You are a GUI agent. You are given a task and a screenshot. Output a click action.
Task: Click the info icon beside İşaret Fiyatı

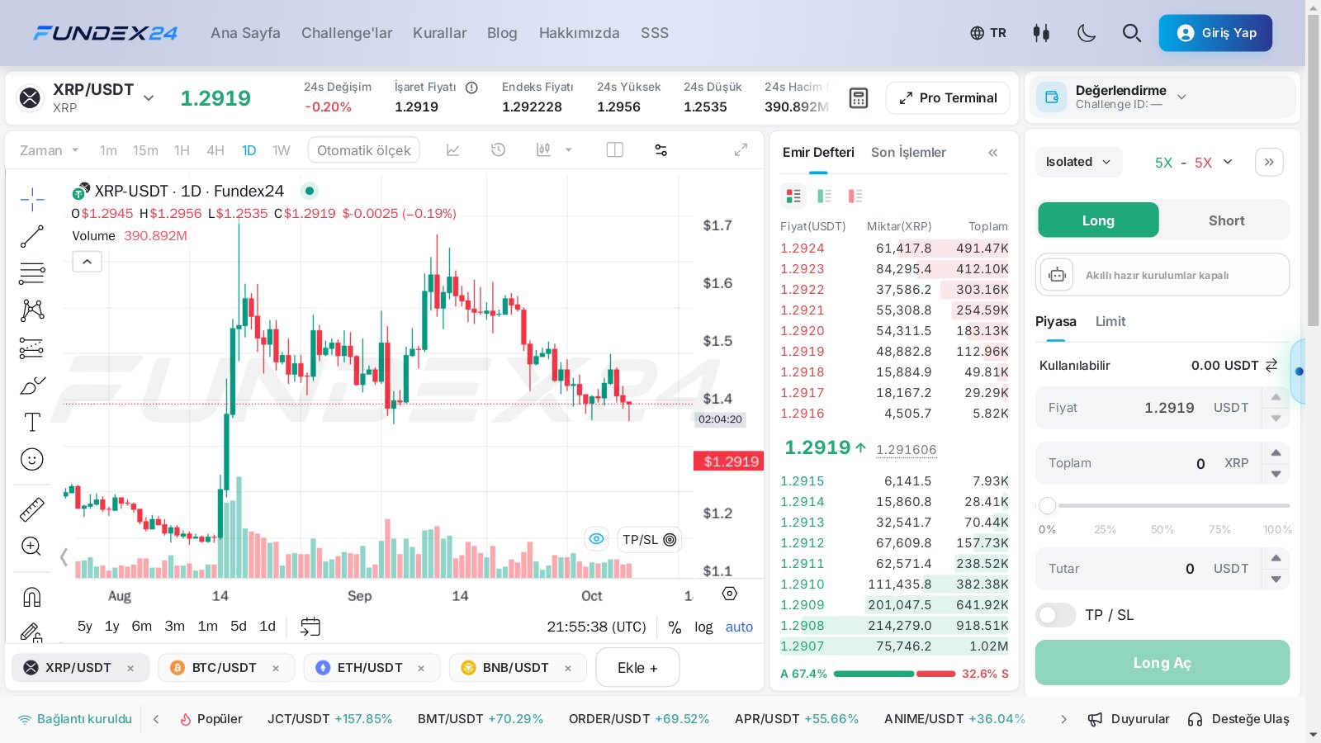pyautogui.click(x=471, y=88)
